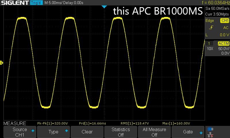Image resolution: width=230 pixels, height=138 pixels.
Task: Click the MEASURE menu title
Action: pyautogui.click(x=15, y=123)
